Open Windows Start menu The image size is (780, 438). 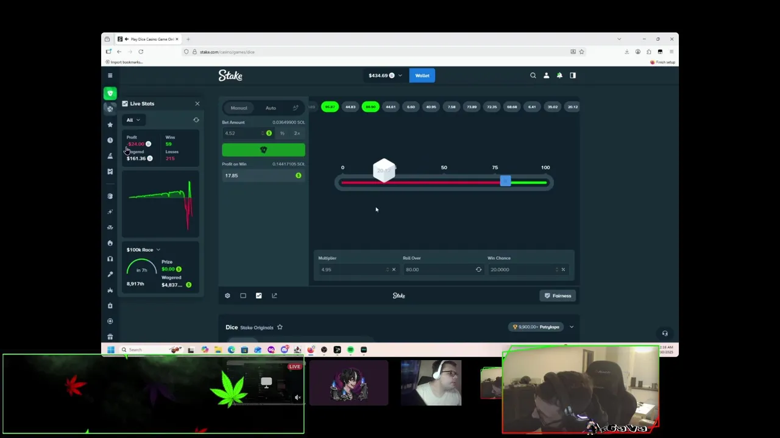(111, 350)
